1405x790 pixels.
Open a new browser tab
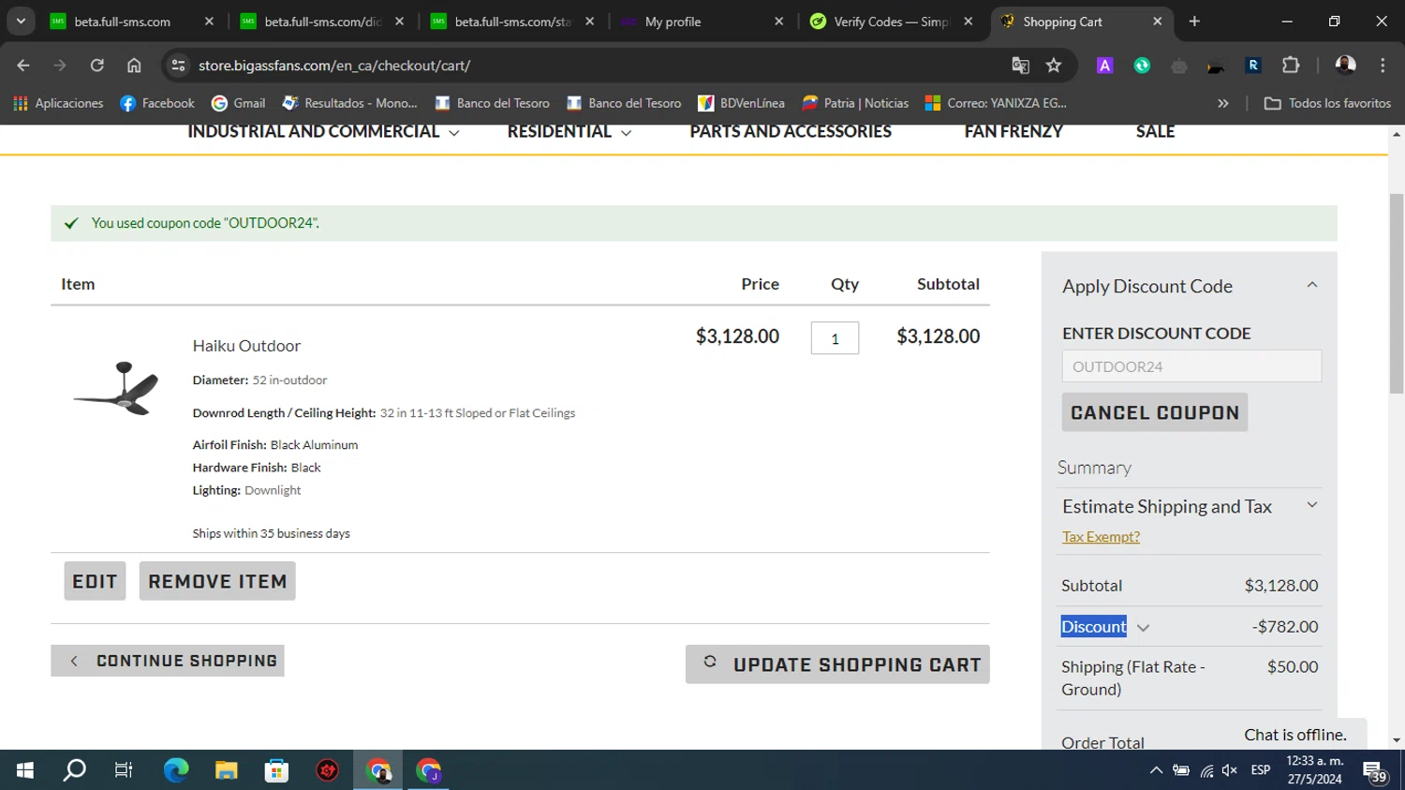point(1194,21)
